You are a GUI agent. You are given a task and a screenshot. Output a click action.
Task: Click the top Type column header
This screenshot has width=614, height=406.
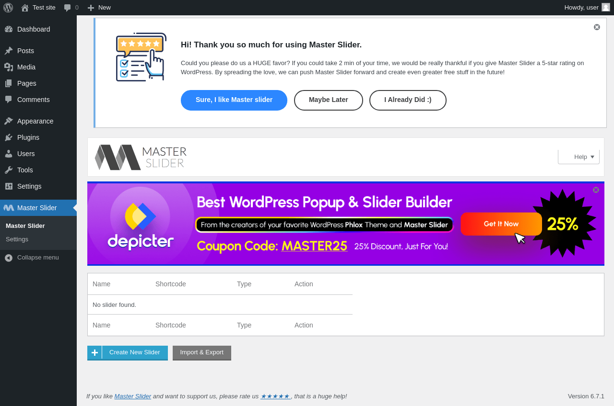244,284
